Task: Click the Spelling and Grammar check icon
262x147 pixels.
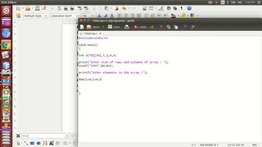Action: point(80,8)
